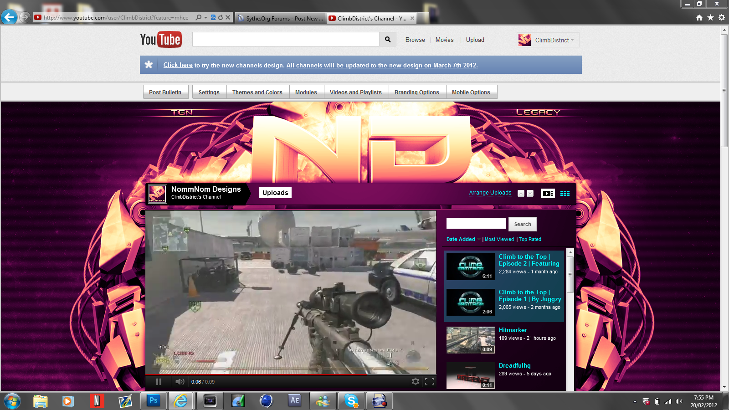The image size is (729, 410).
Task: Click the address bar search magnifier icon
Action: point(198,17)
